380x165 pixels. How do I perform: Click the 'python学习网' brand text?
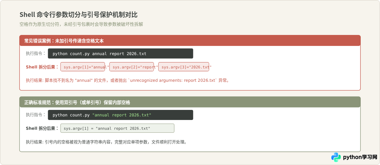pyautogui.click(x=360, y=157)
